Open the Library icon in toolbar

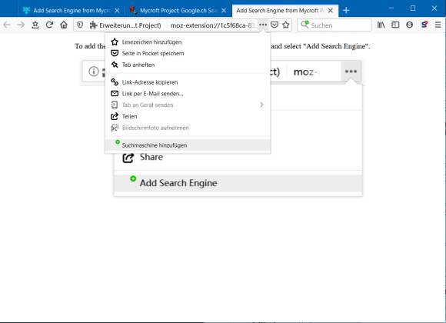(381, 25)
